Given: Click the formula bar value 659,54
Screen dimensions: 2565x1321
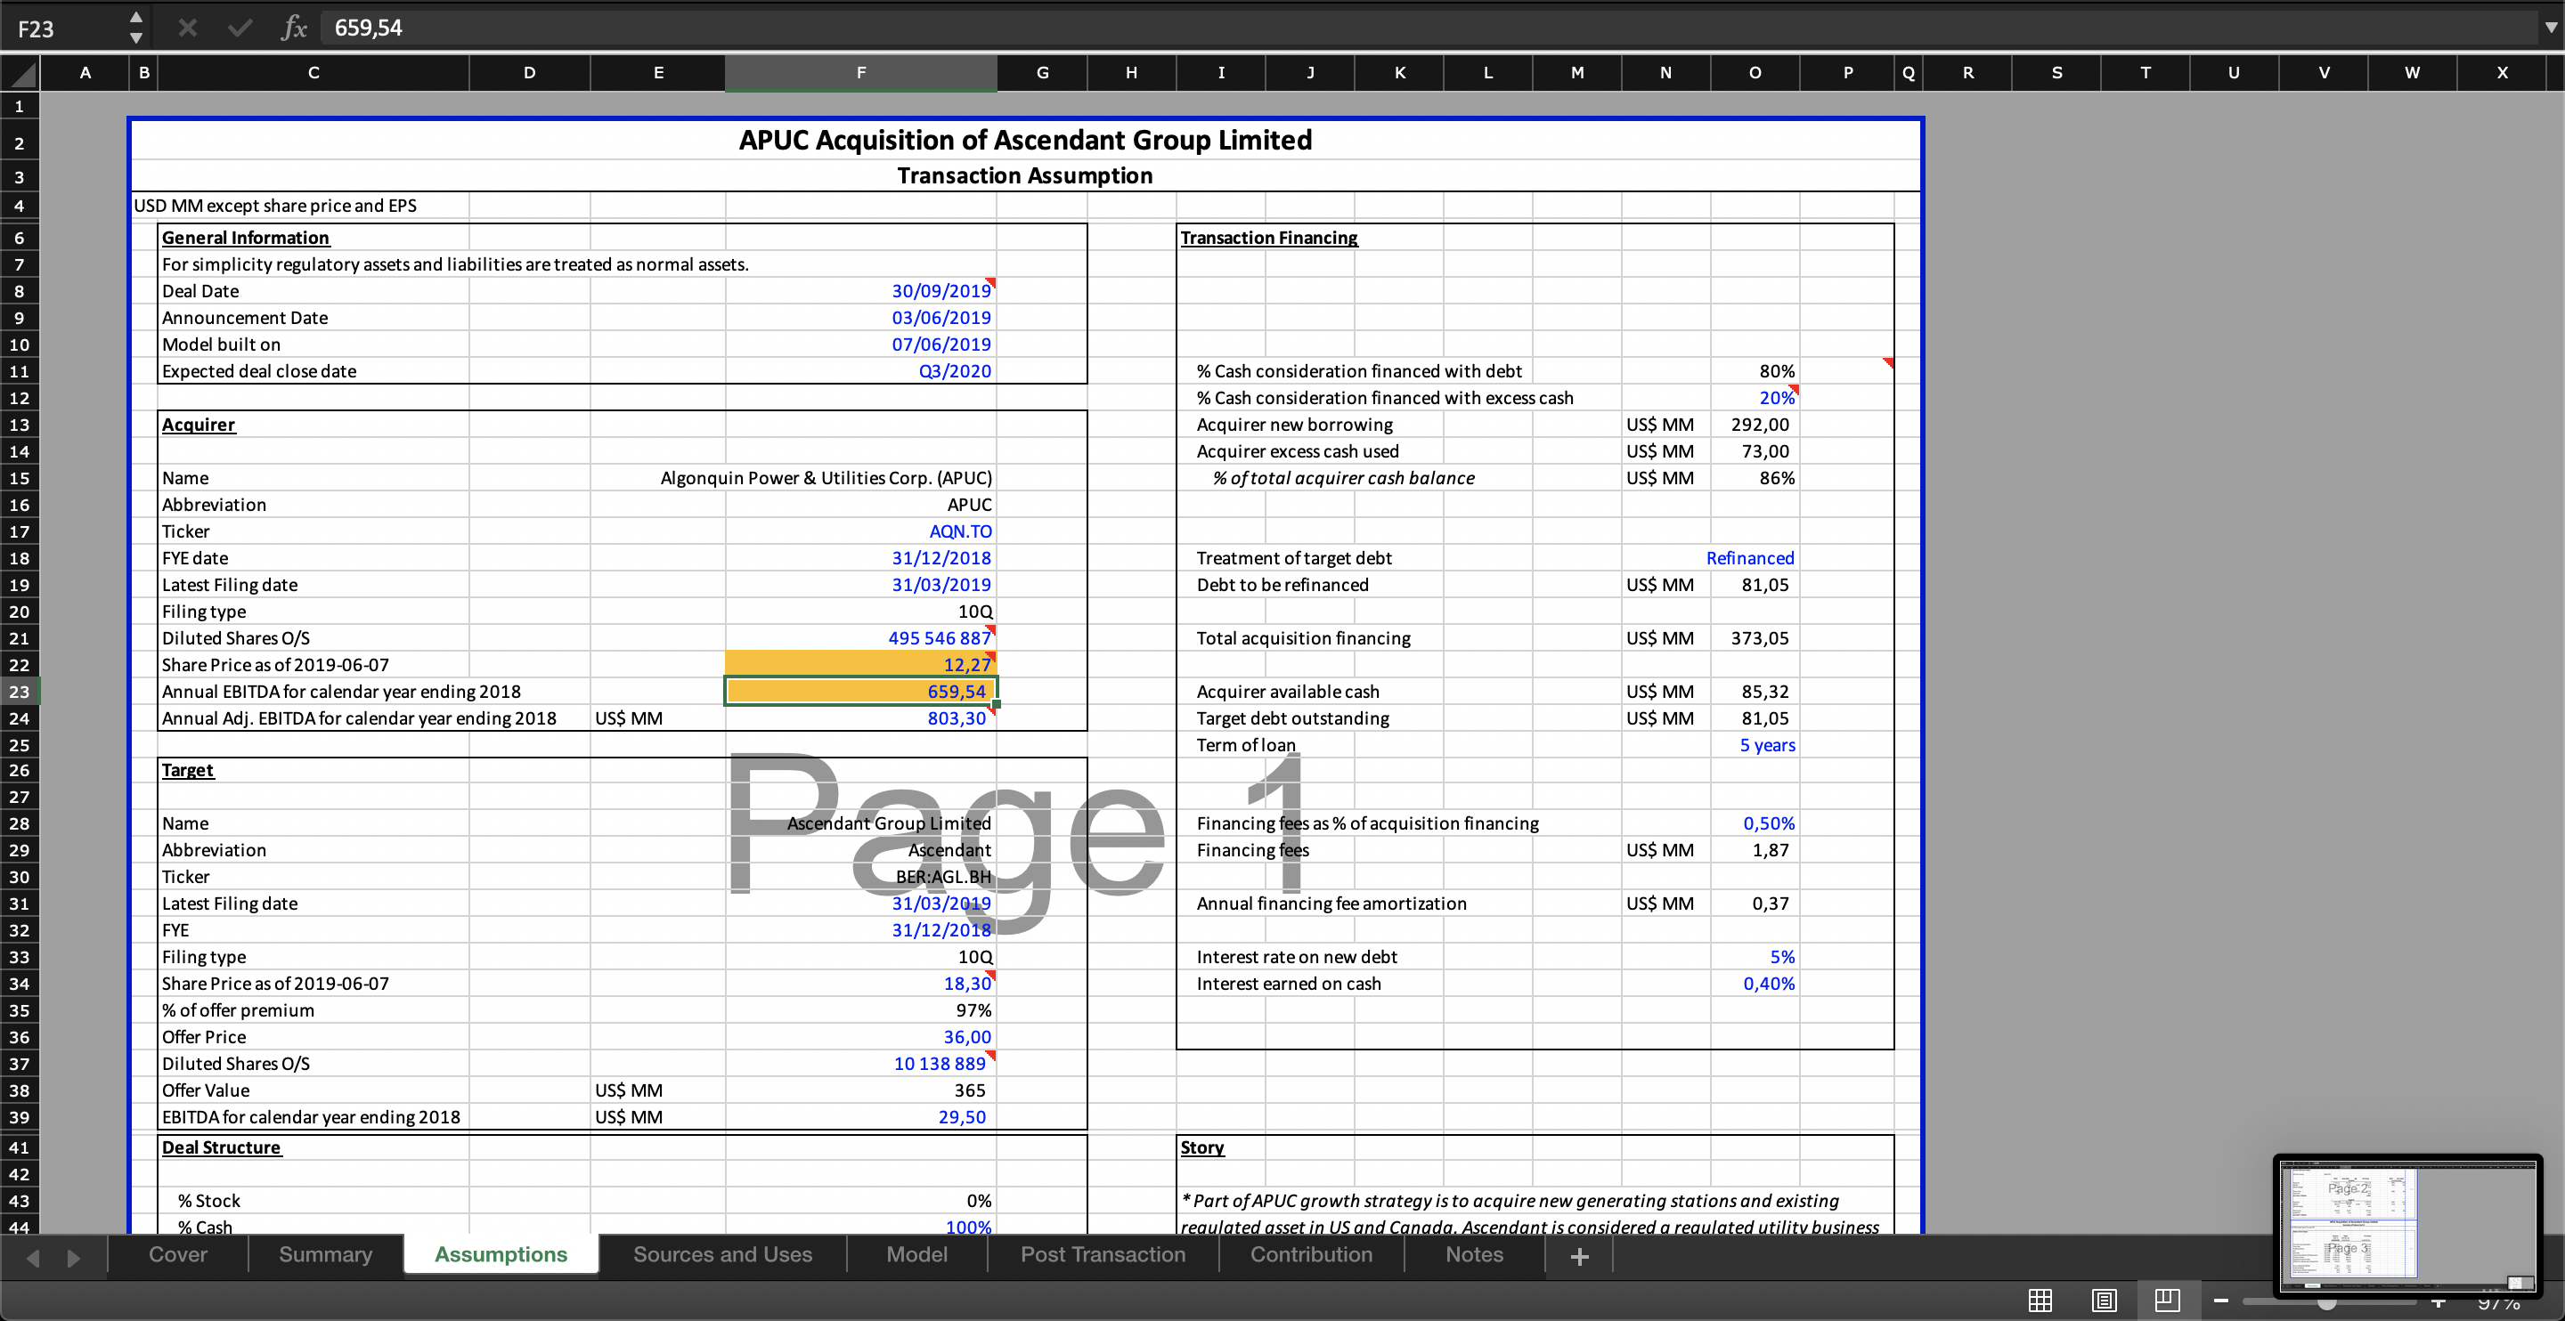Looking at the screenshot, I should (369, 28).
